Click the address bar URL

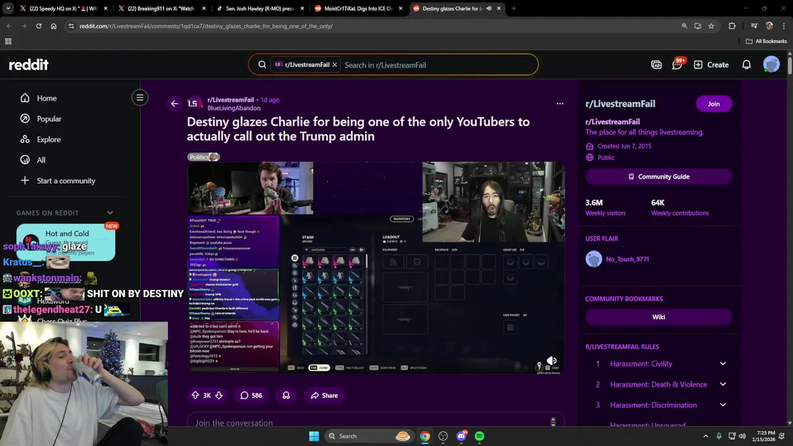206,26
